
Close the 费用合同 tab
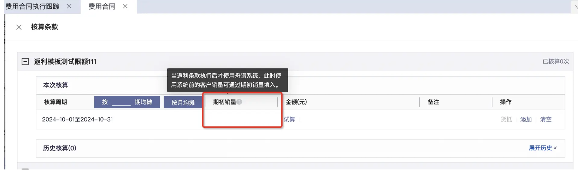tap(125, 6)
